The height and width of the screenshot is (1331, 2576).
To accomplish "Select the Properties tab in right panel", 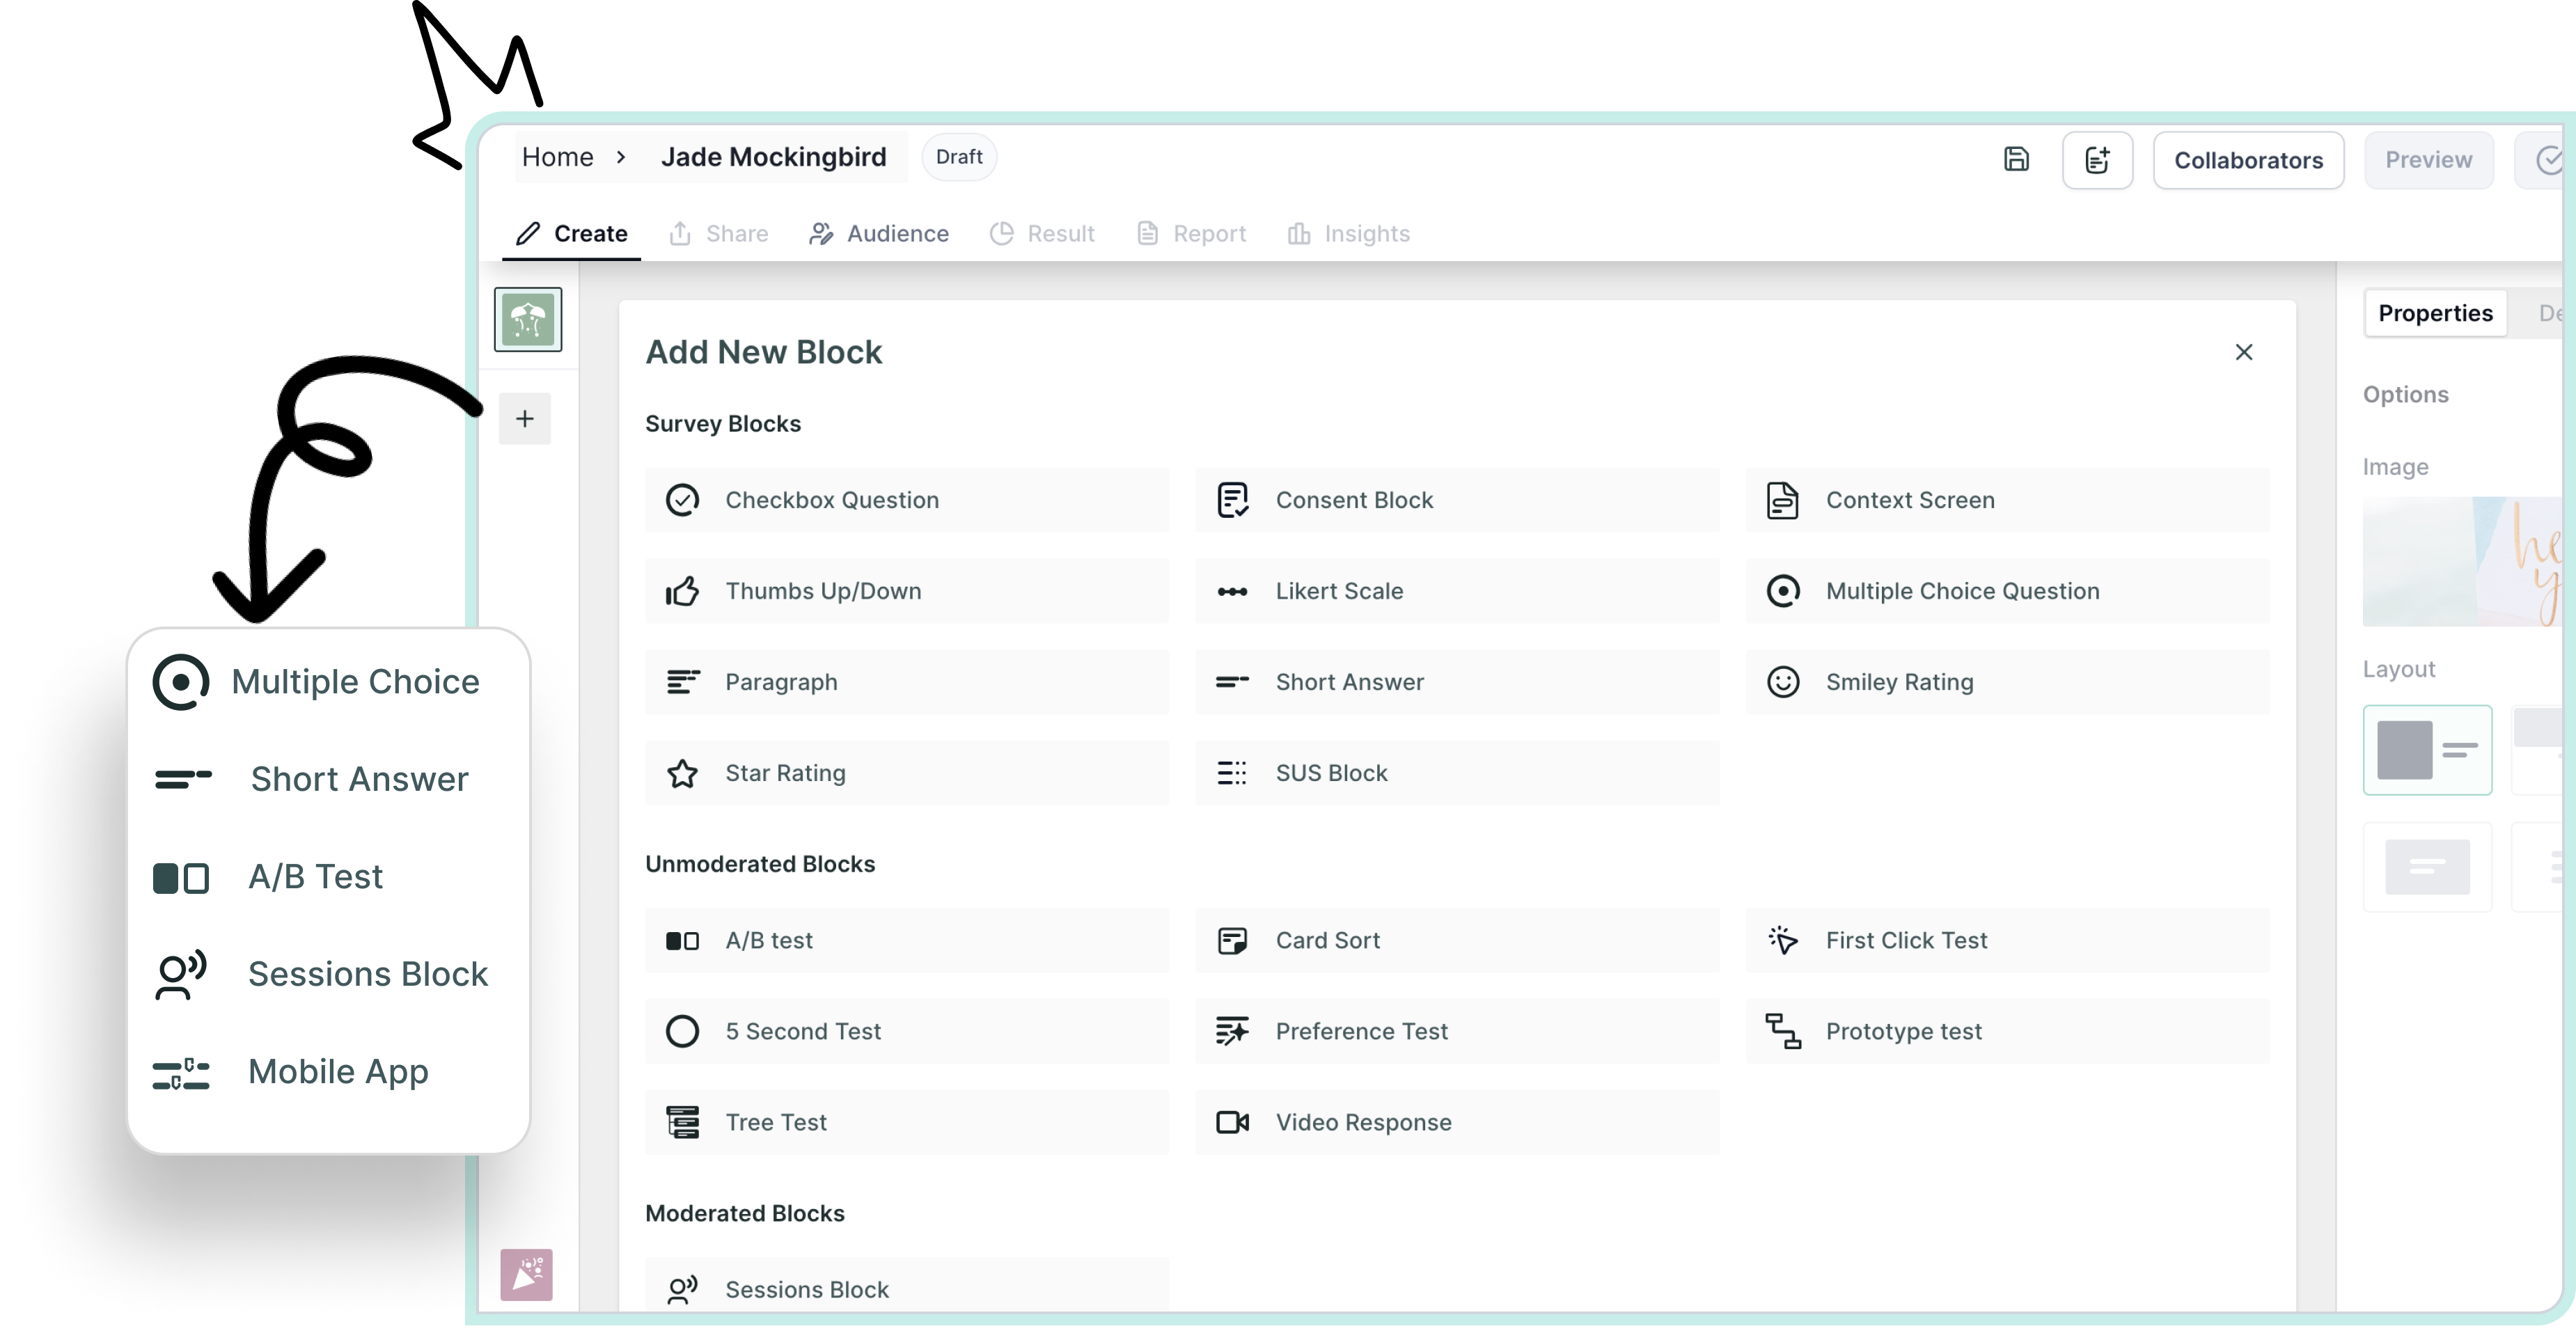I will pyautogui.click(x=2435, y=314).
